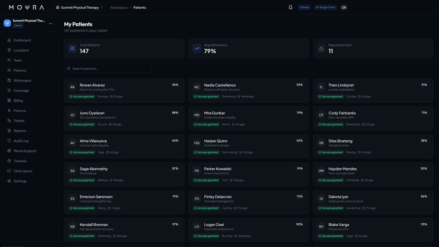The image size is (439, 247).
Task: Click the HQ avatar for Harper Quinn
Action: tap(197, 143)
